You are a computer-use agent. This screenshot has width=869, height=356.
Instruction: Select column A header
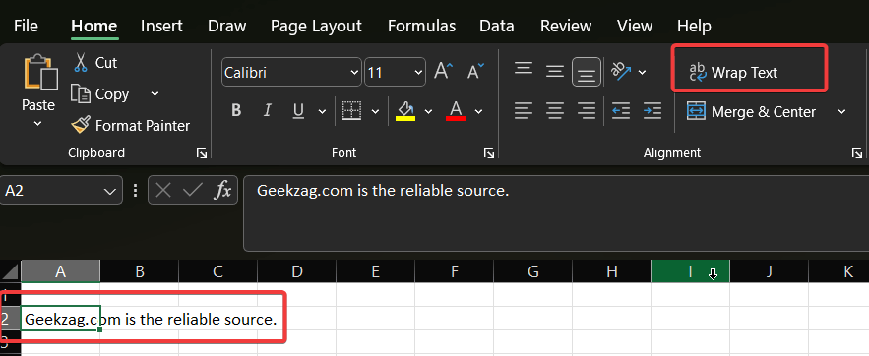pos(60,271)
